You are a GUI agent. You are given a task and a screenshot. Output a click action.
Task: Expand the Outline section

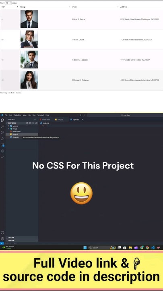coord(10,238)
